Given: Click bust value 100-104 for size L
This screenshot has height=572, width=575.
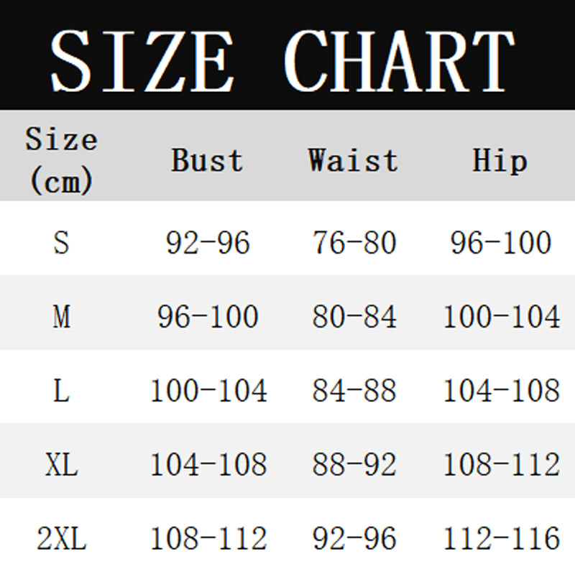Looking at the screenshot, I should tap(208, 390).
